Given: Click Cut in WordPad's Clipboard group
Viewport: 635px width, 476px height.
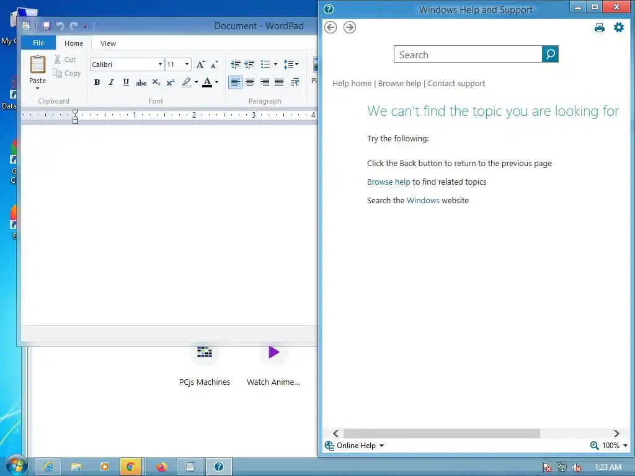Looking at the screenshot, I should (x=65, y=59).
